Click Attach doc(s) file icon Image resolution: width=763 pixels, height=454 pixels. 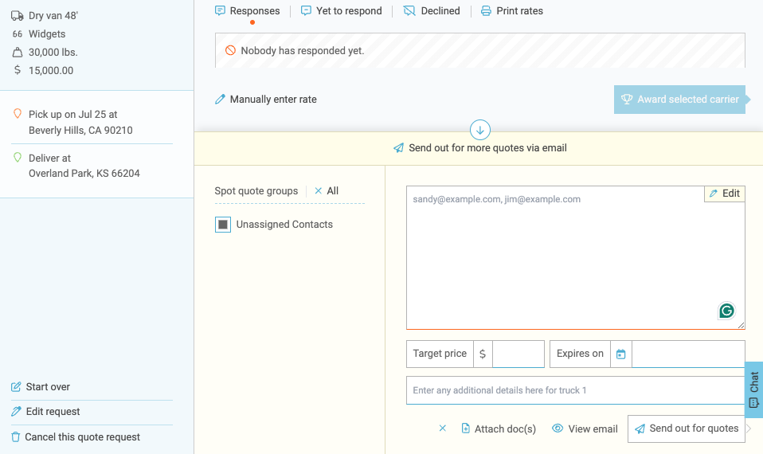(x=466, y=429)
